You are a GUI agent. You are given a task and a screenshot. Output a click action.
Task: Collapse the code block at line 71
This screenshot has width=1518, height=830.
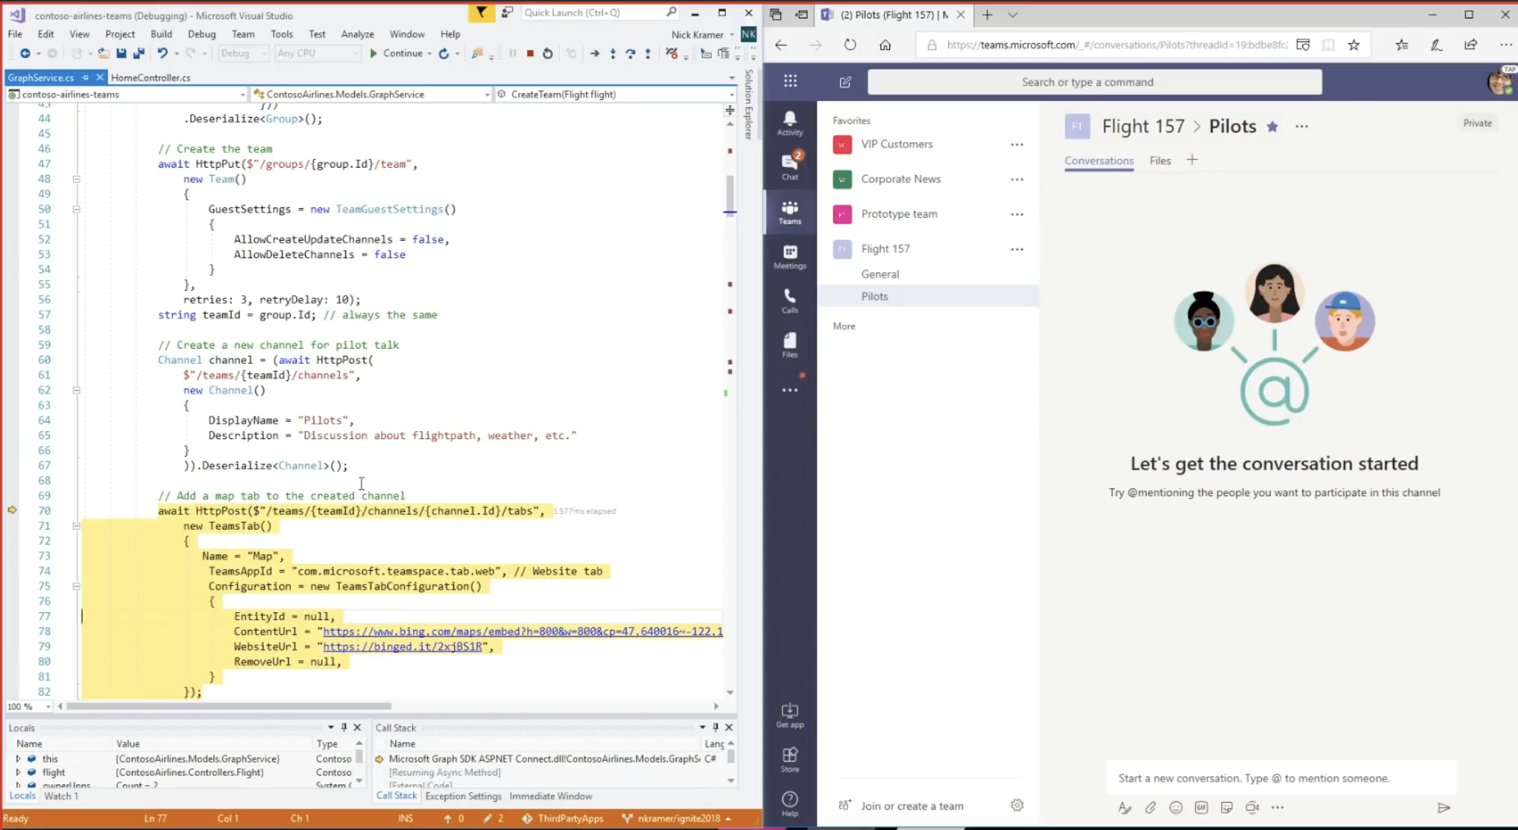(x=76, y=526)
